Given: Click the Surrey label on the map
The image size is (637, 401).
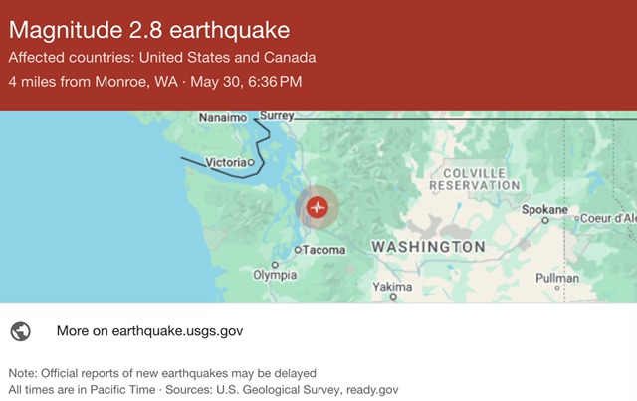Looking at the screenshot, I should tap(278, 116).
